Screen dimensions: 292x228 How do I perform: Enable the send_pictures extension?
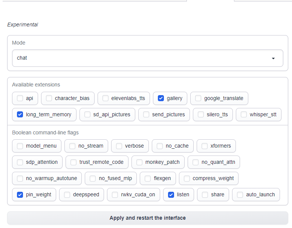(x=146, y=114)
